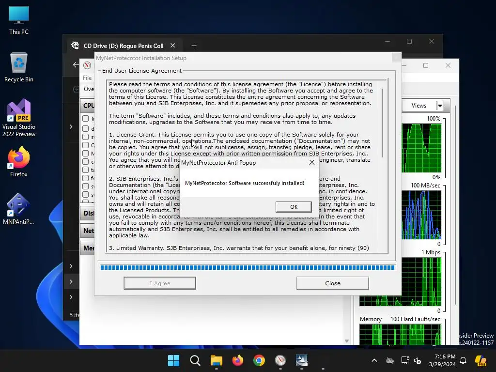Screen dimensions: 496x372
Task: Expand the Memory section header
Action: pyautogui.click(x=88, y=248)
